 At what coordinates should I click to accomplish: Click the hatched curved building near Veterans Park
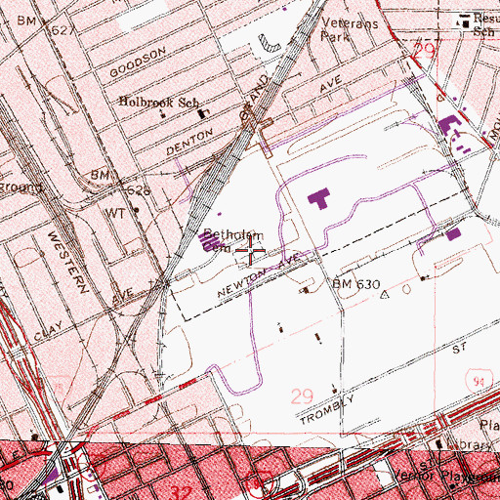pyautogui.click(x=270, y=44)
